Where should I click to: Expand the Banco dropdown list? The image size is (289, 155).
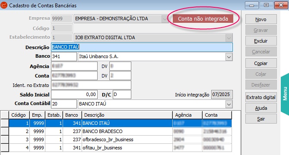pos(229,57)
